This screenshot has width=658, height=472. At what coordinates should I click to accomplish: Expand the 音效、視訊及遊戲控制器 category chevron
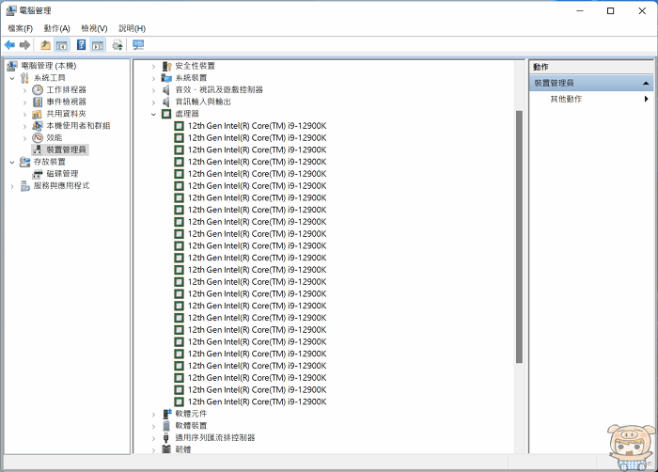[x=153, y=90]
